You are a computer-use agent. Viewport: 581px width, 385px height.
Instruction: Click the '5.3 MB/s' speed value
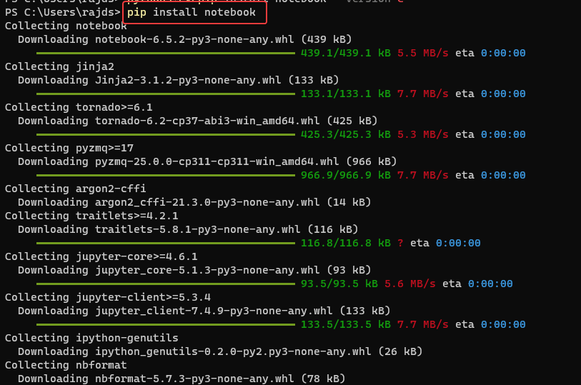pos(422,134)
